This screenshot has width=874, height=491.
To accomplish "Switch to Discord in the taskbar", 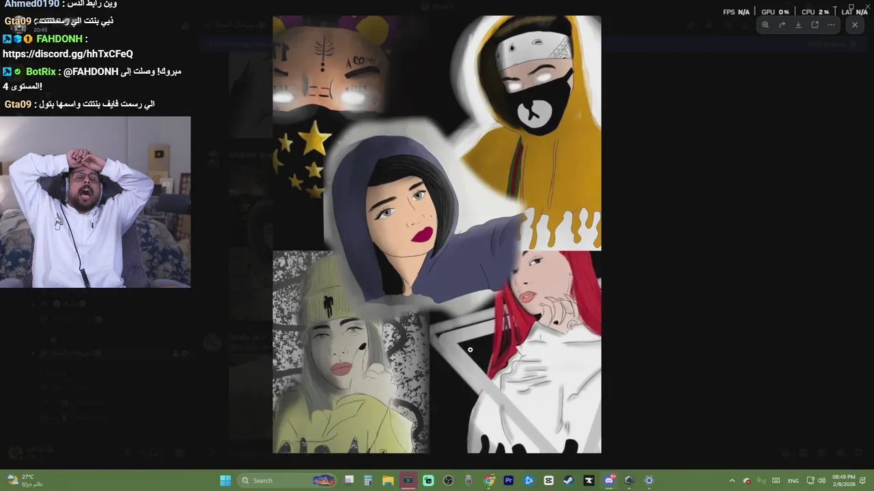I will [609, 481].
